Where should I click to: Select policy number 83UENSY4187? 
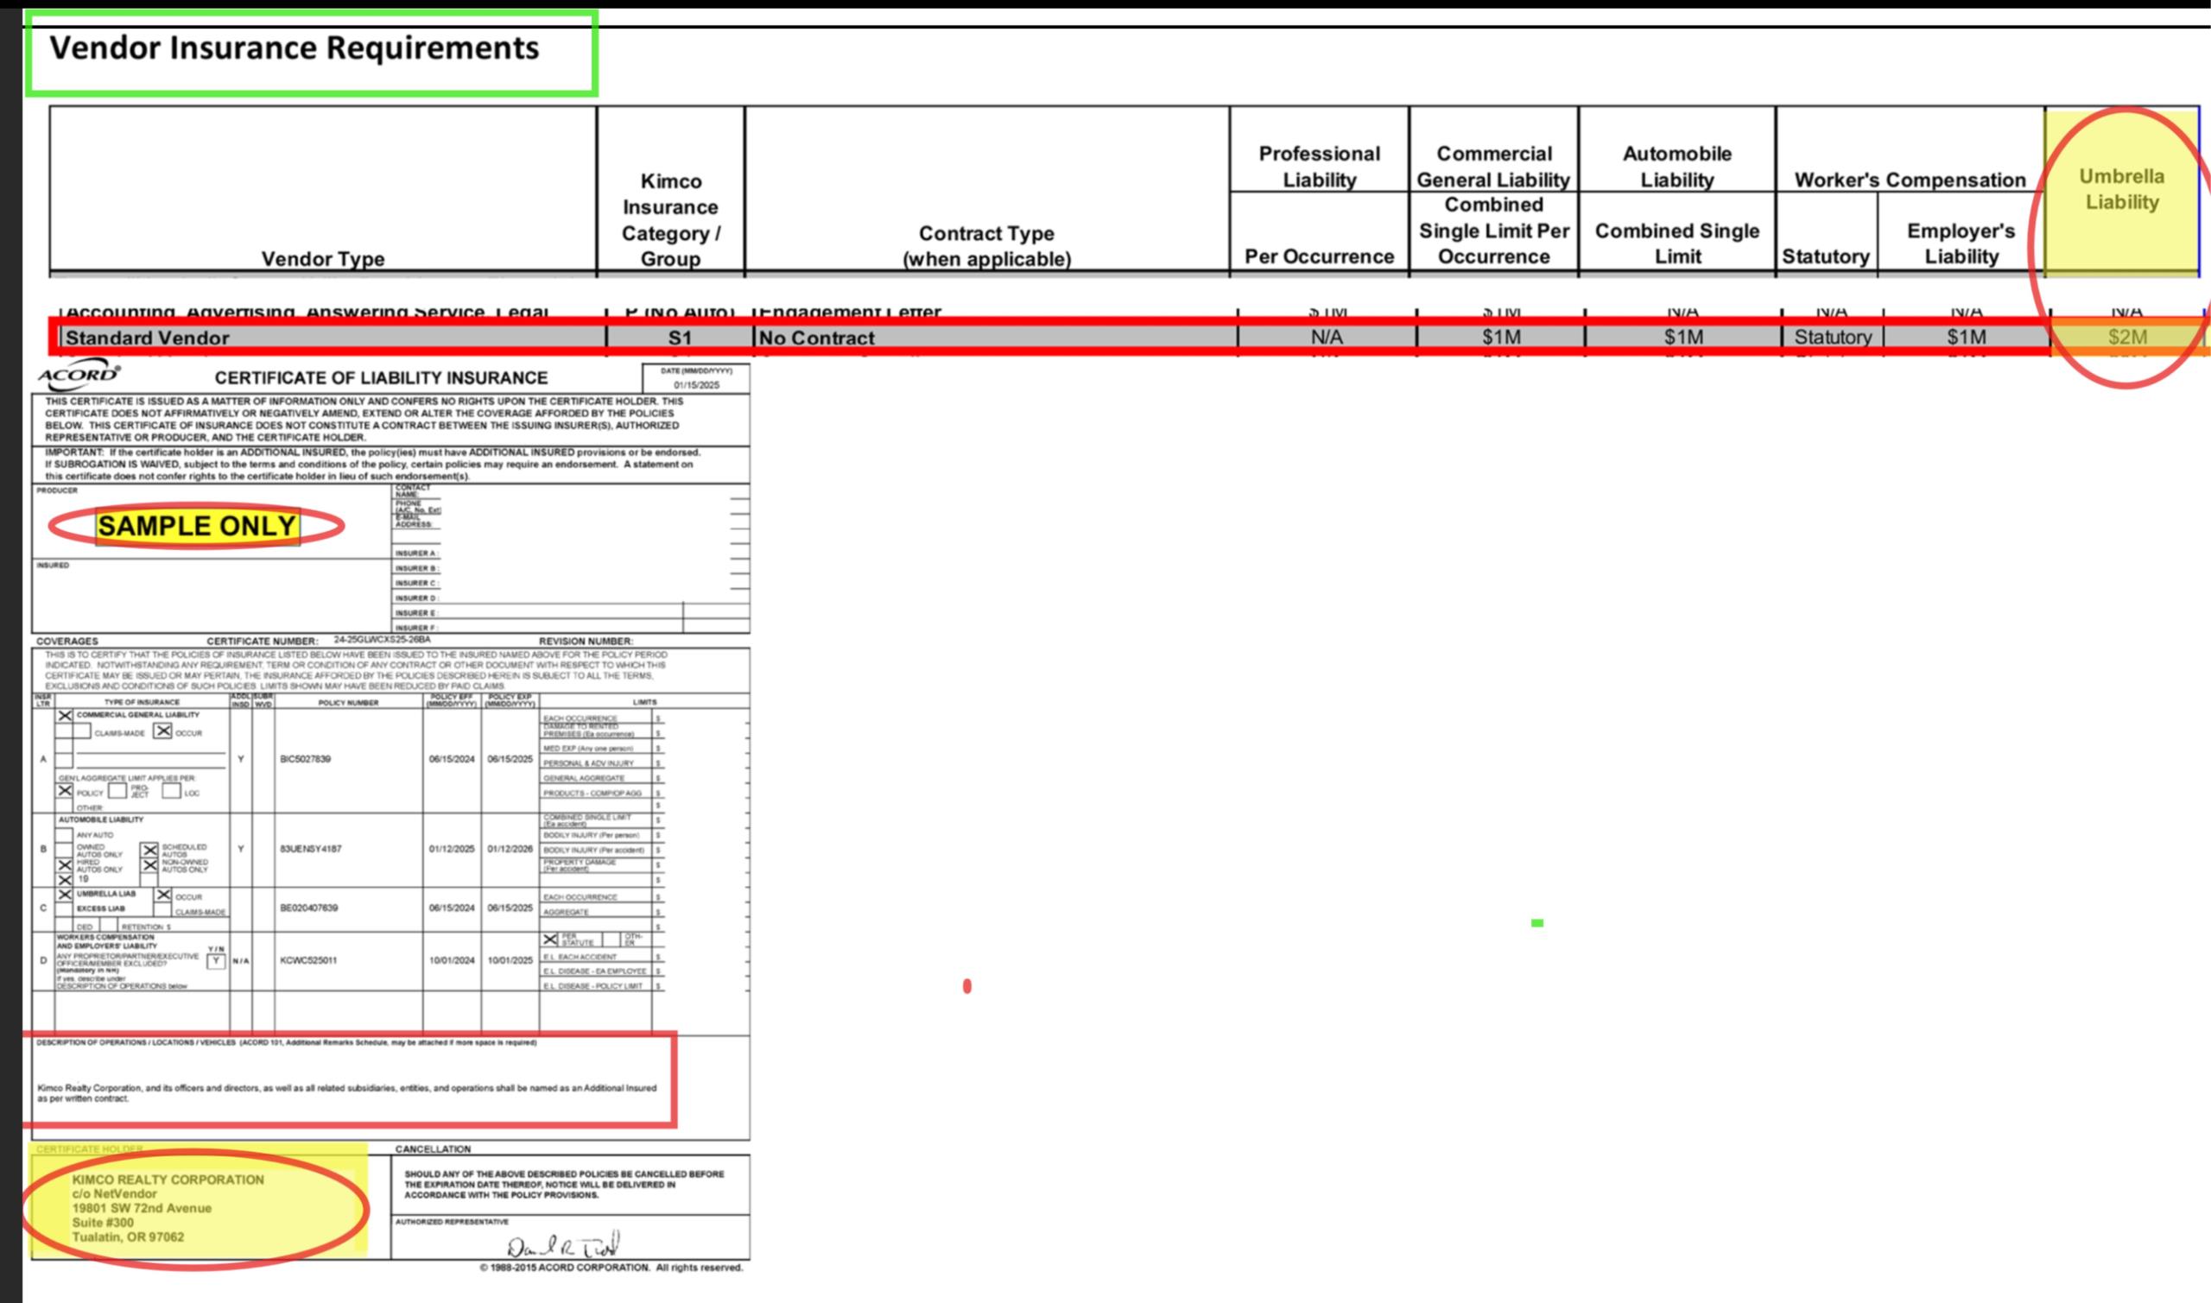coord(311,849)
